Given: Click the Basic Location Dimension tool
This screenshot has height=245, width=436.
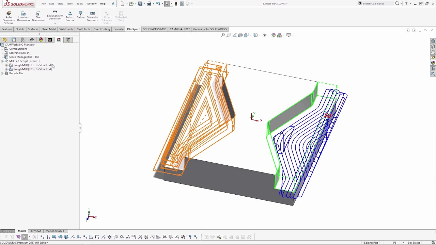Looking at the screenshot, I should click(x=55, y=15).
